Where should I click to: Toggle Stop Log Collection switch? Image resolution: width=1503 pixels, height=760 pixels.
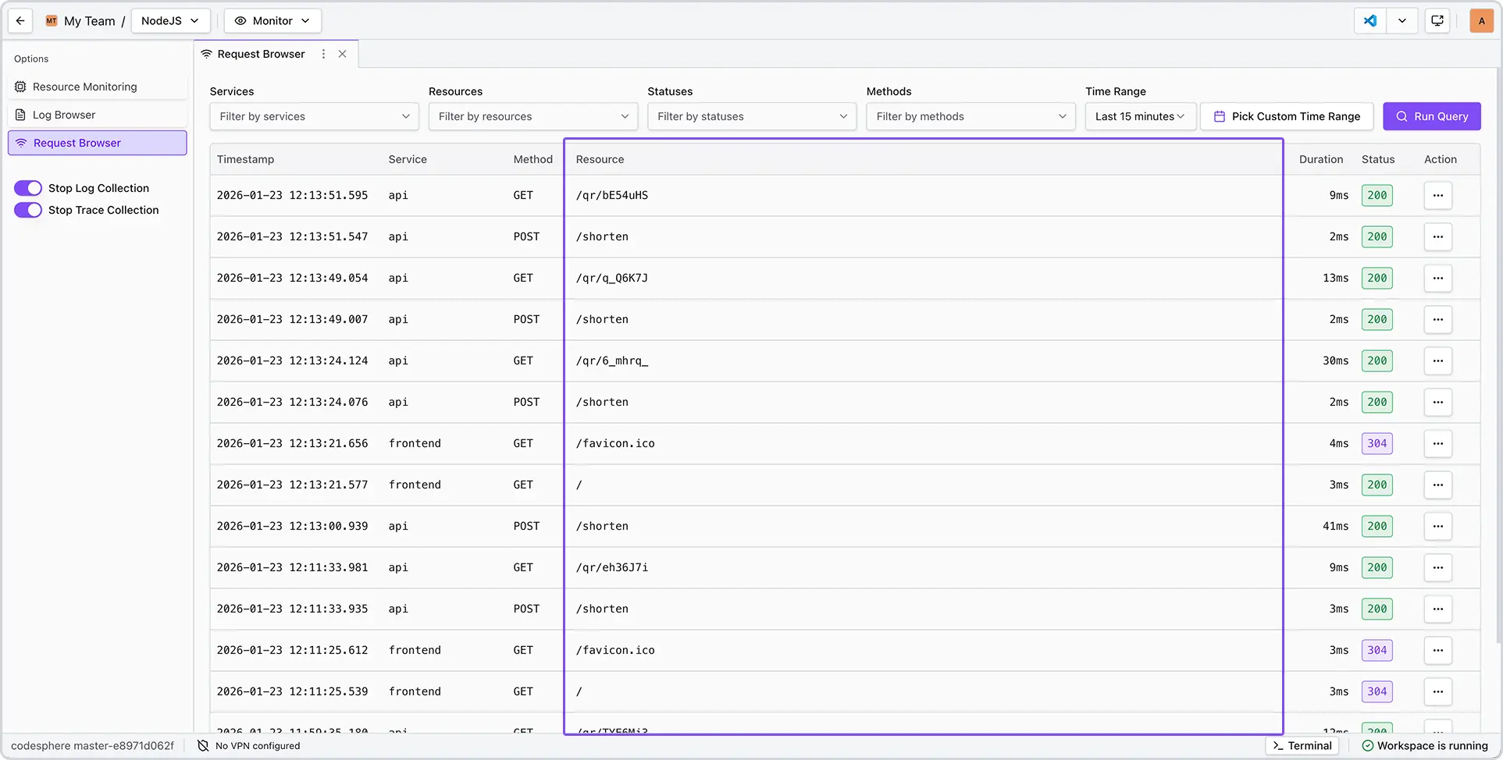click(x=28, y=188)
